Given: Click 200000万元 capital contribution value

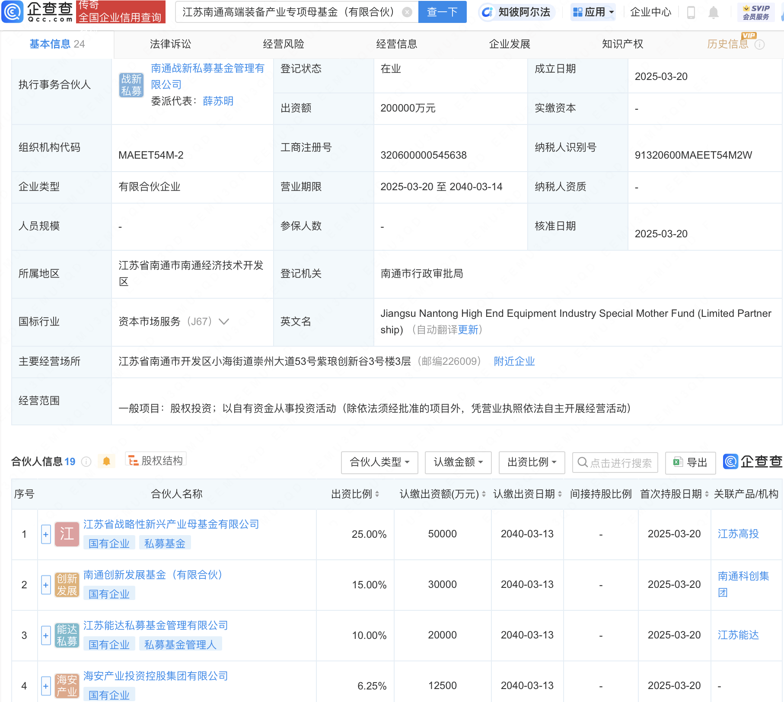Looking at the screenshot, I should click(x=408, y=108).
